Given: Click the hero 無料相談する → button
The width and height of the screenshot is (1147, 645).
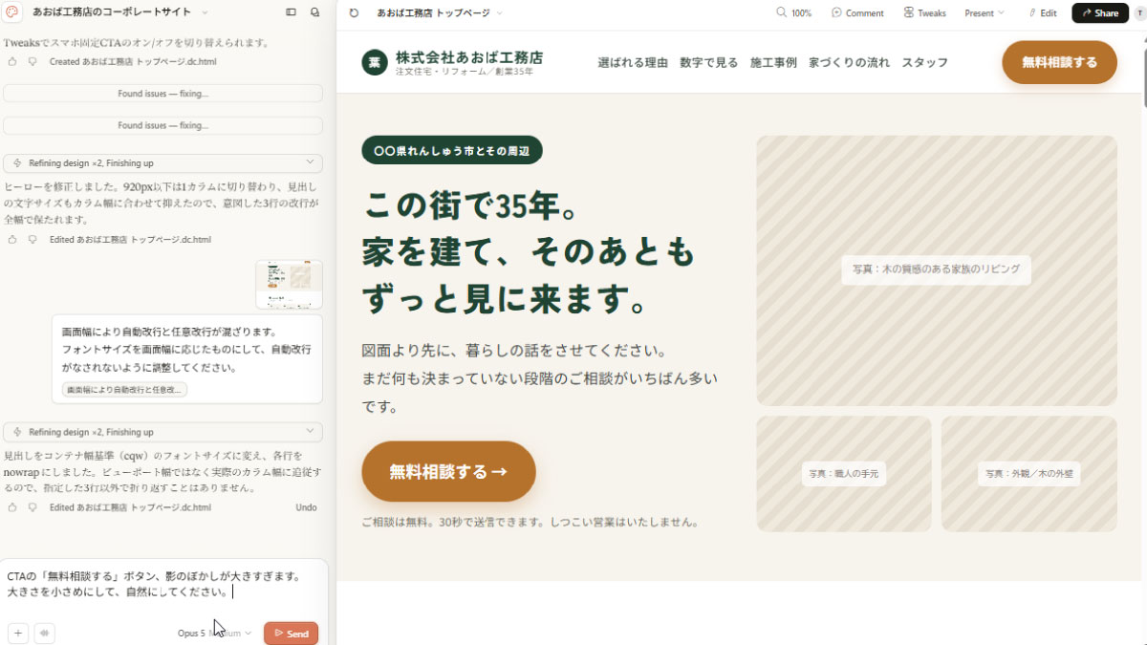Looking at the screenshot, I should click(x=448, y=471).
